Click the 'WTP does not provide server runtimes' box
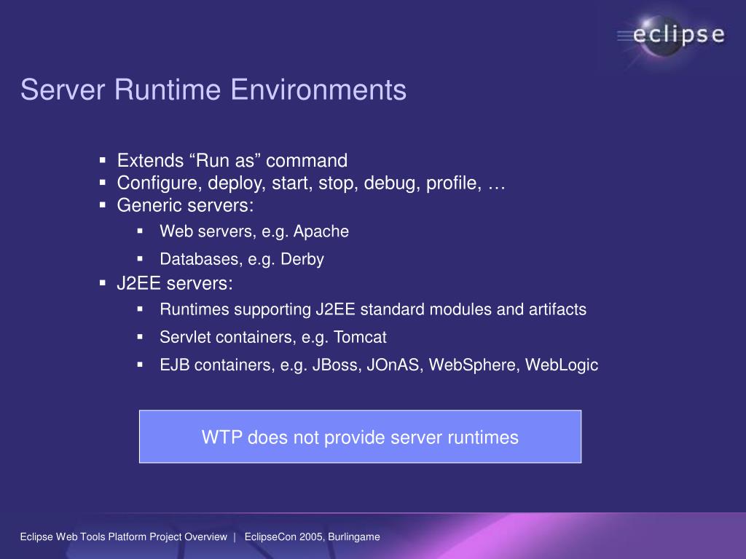 point(360,437)
